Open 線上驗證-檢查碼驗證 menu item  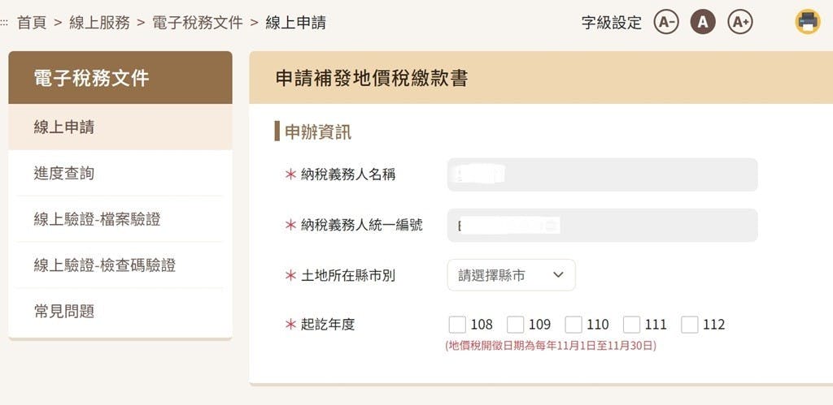point(120,265)
